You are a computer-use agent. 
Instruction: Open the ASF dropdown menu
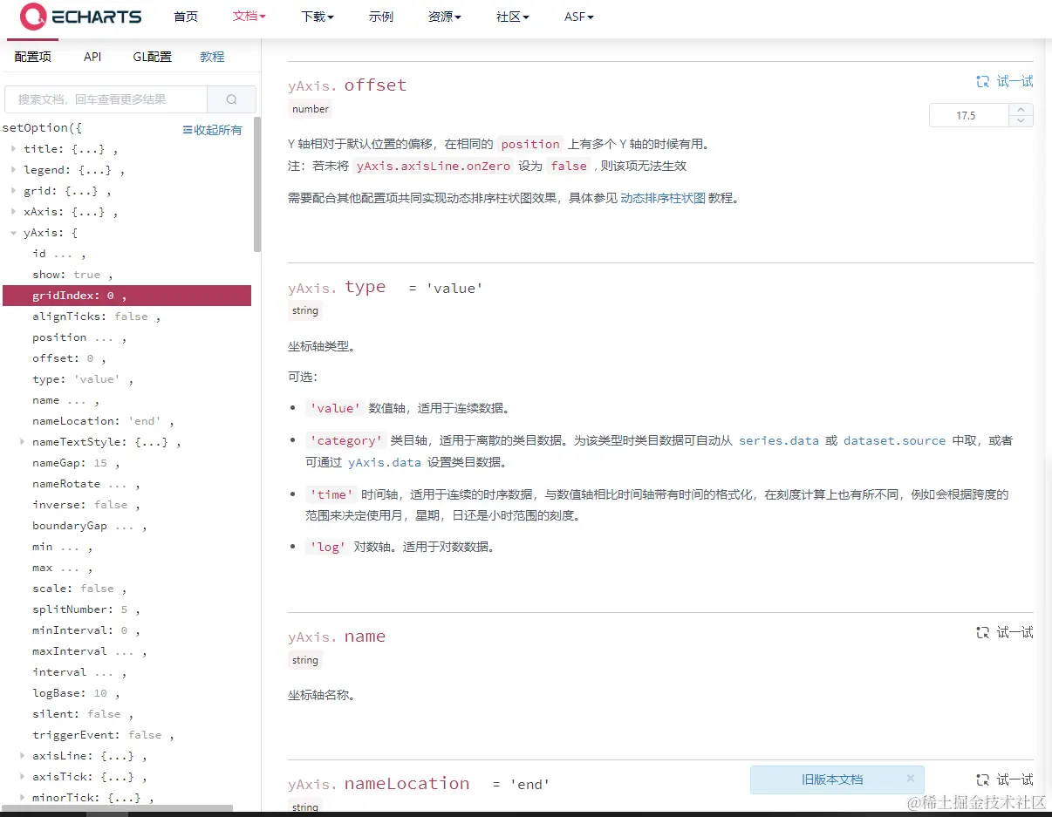click(x=579, y=17)
